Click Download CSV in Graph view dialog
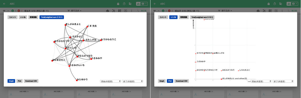The height and width of the screenshot is (98, 301). (x=31, y=81)
